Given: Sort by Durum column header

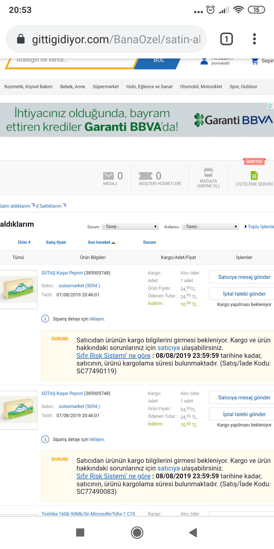Looking at the screenshot, I should [x=149, y=242].
